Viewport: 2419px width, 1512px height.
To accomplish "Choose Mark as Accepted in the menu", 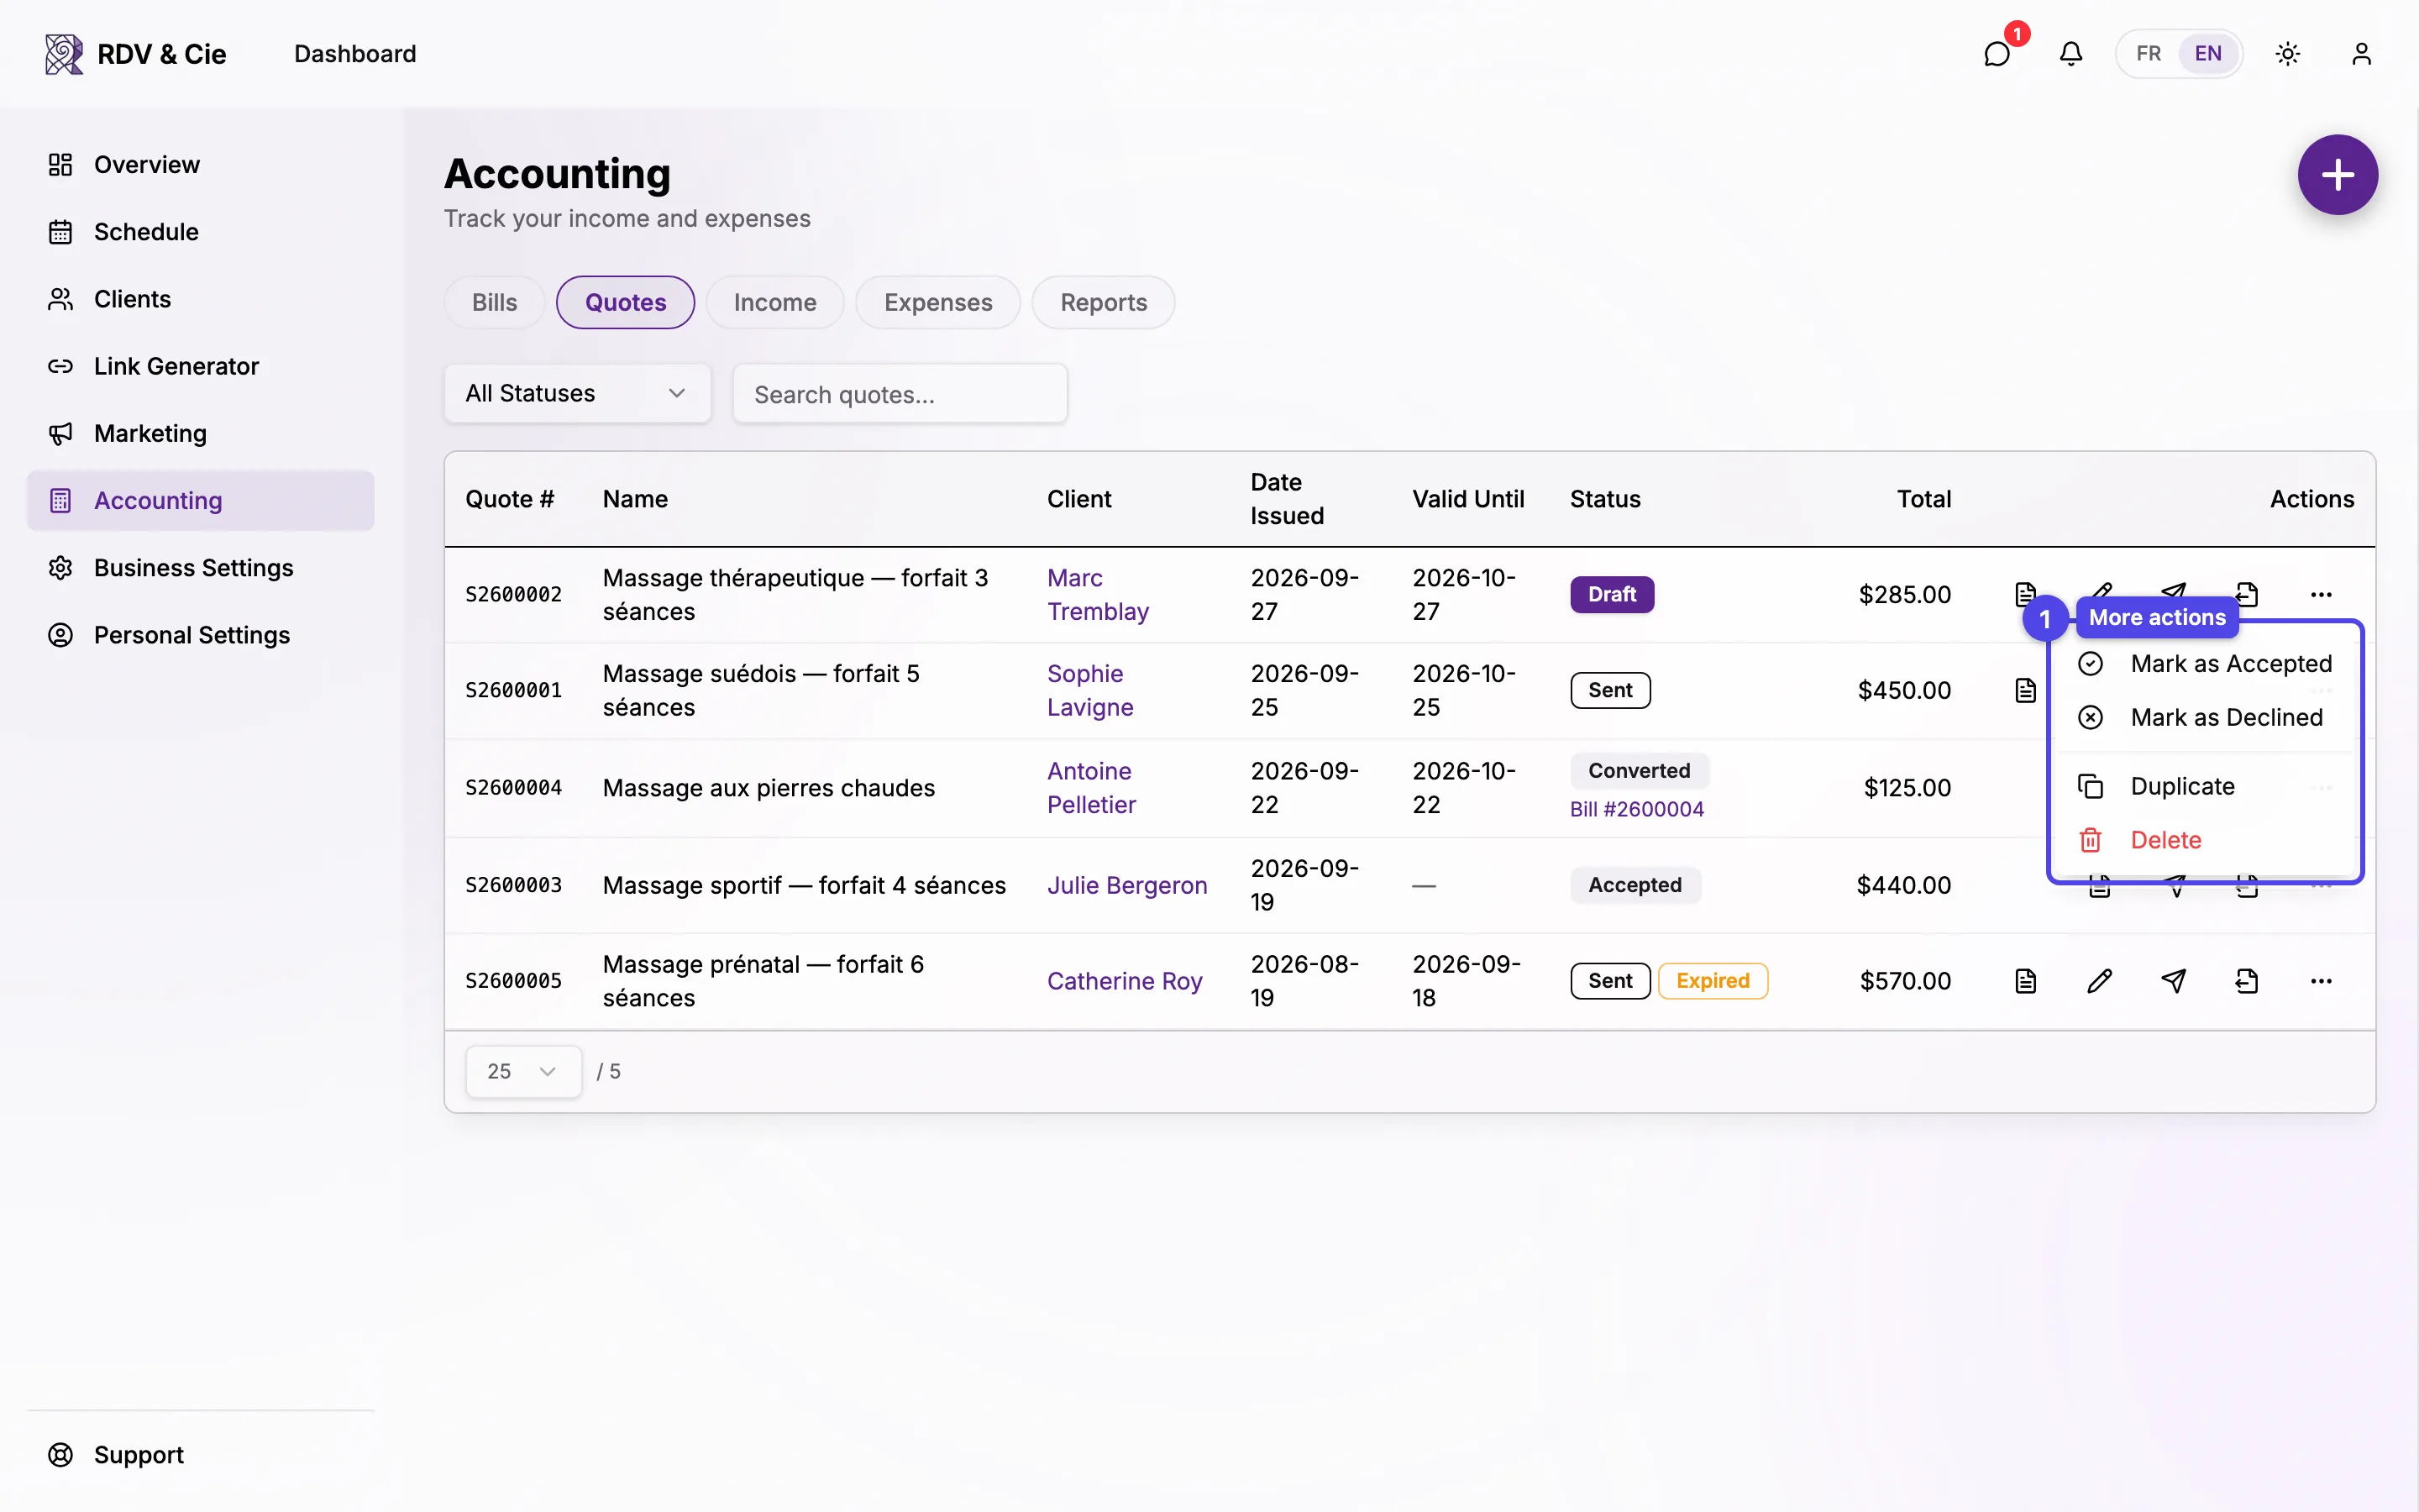I will click(2205, 664).
